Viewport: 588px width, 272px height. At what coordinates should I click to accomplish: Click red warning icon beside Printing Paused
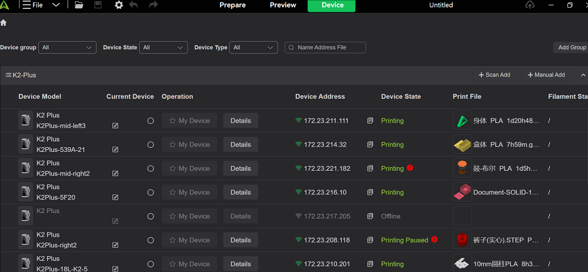435,240
